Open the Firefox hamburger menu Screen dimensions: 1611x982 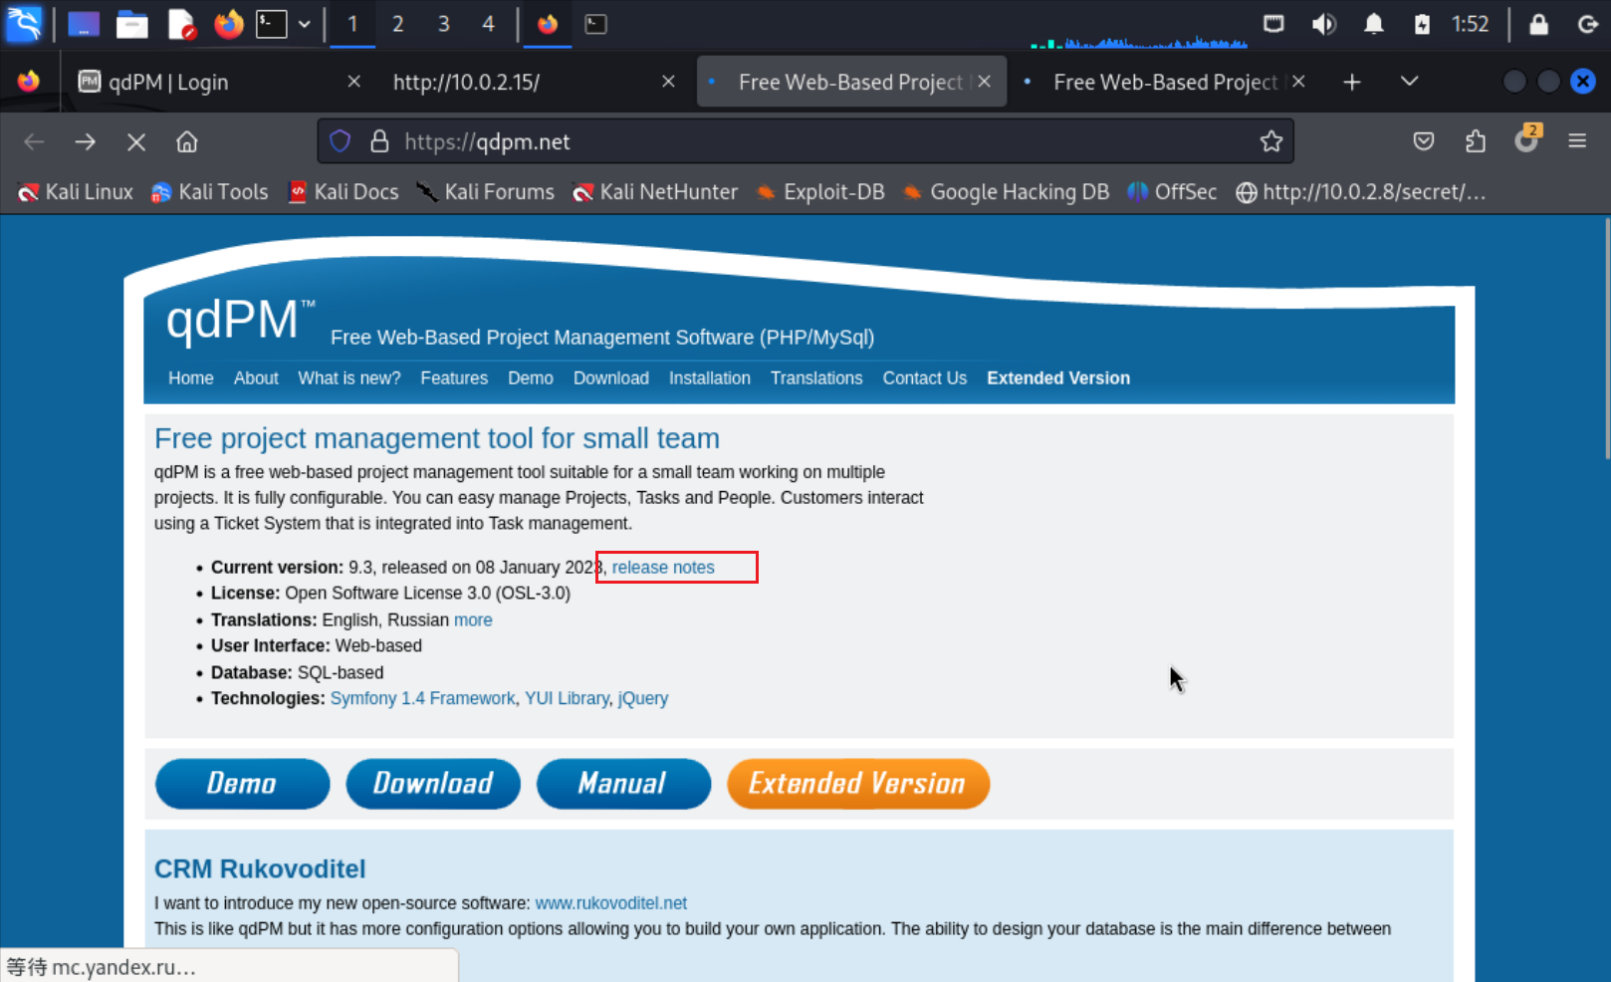coord(1577,141)
